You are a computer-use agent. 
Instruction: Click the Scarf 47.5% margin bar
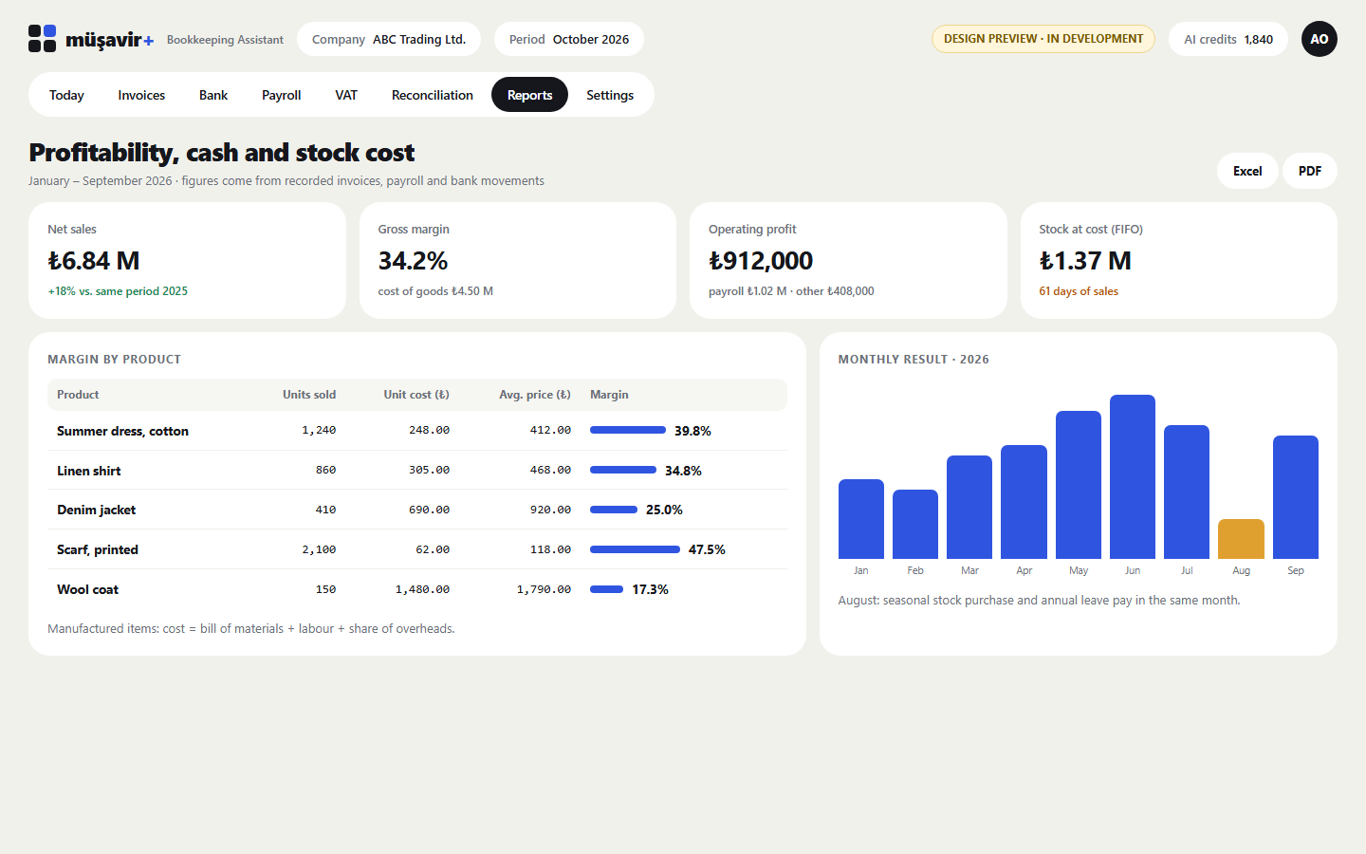click(x=635, y=549)
